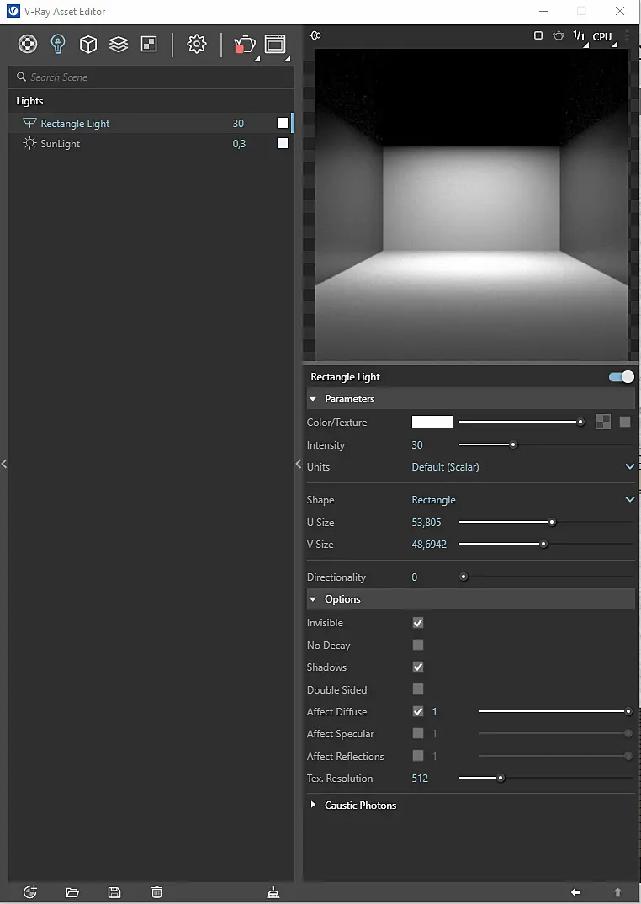Open Color/Texture checker texture slot

click(603, 422)
